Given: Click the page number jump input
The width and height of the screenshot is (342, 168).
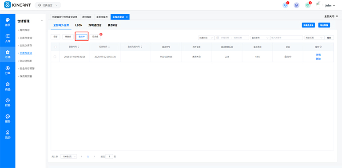Looking at the screenshot, I should coord(109,156).
